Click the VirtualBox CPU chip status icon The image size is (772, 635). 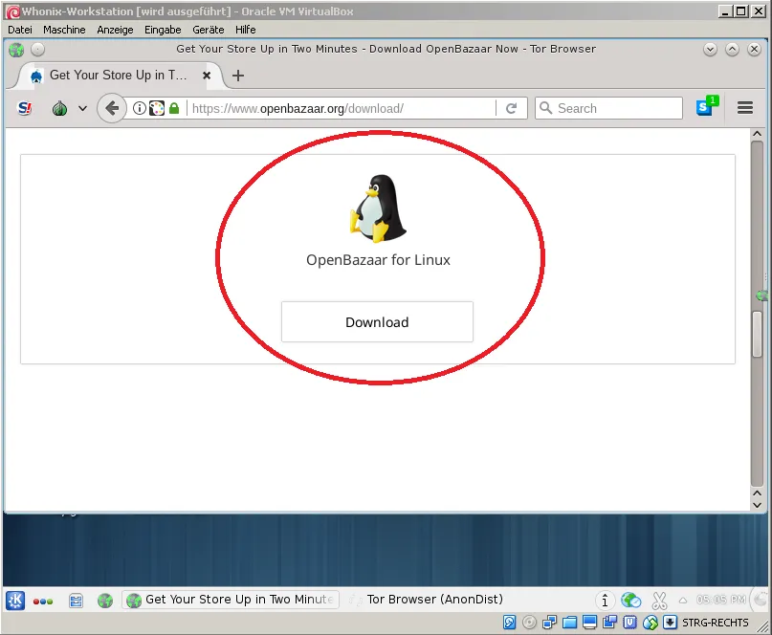tap(630, 623)
